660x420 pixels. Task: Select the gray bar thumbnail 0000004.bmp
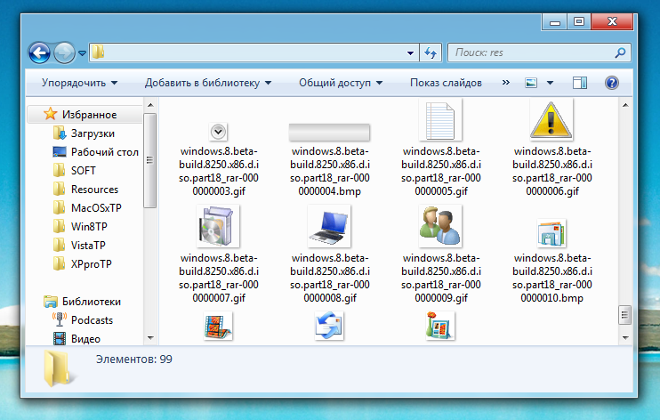329,133
